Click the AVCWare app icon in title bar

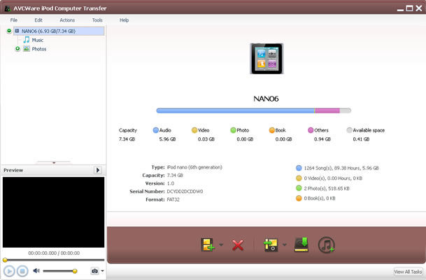(8, 8)
